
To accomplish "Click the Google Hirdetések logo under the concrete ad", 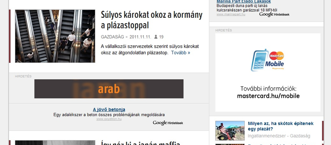I will tap(168, 123).
